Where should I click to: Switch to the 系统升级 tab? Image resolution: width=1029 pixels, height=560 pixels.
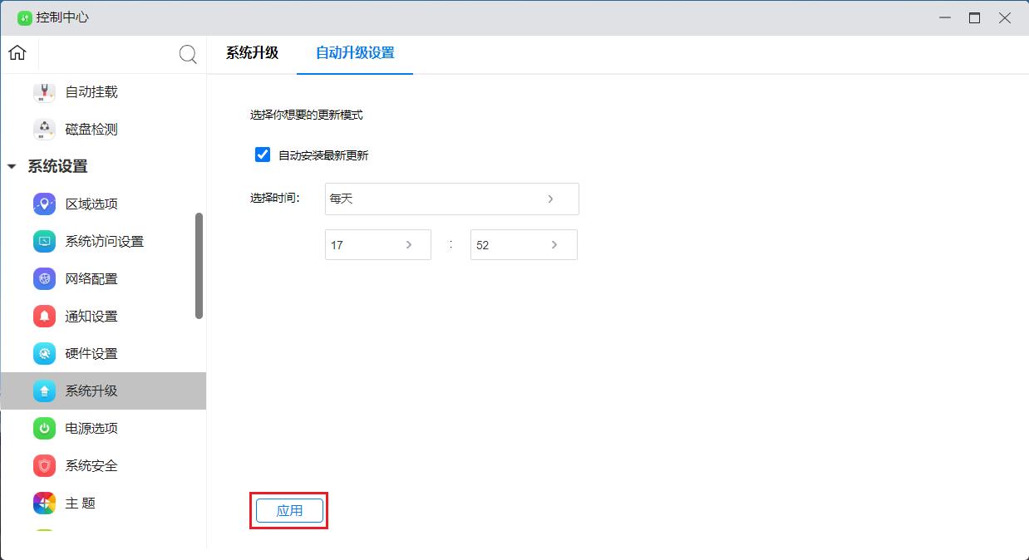click(x=252, y=52)
